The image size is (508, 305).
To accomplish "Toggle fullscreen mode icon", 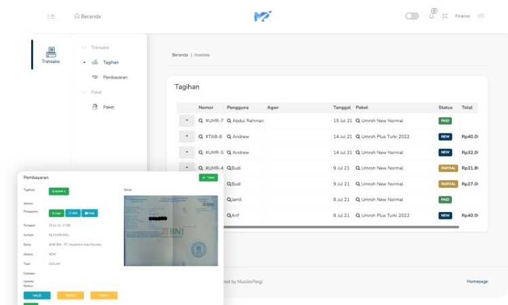I will 445,16.
